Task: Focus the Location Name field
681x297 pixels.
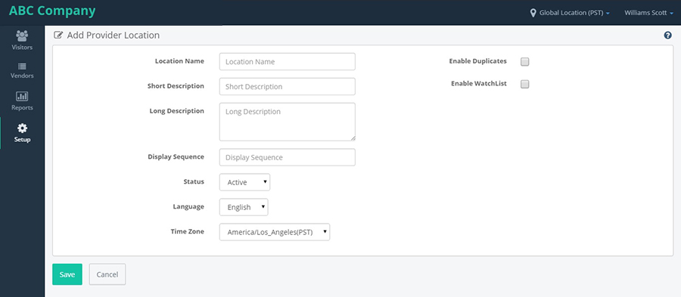Action: (x=287, y=61)
